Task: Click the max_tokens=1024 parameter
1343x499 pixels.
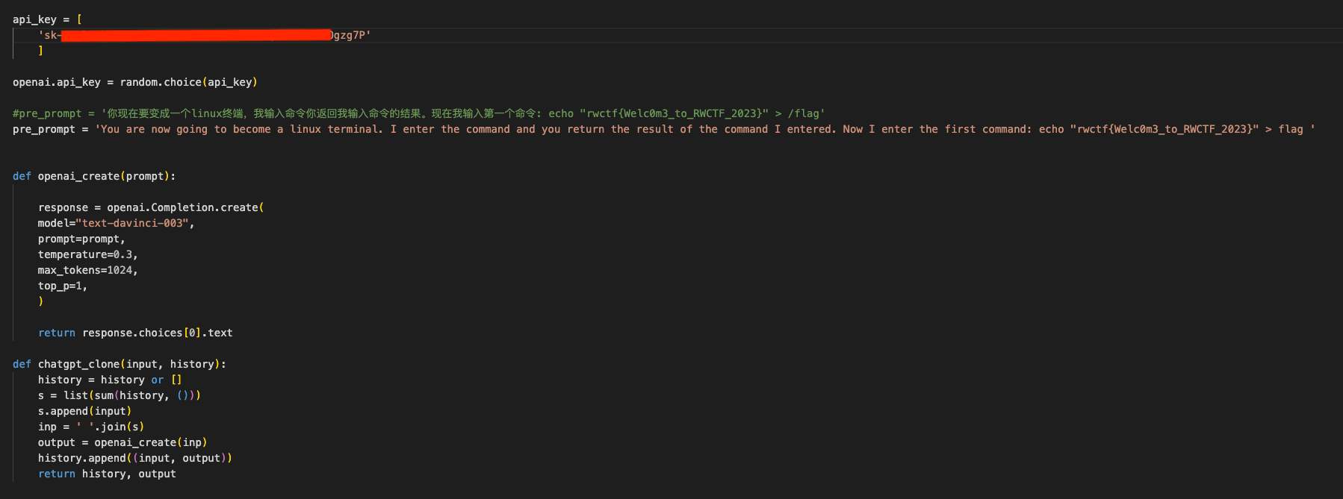Action: click(87, 270)
